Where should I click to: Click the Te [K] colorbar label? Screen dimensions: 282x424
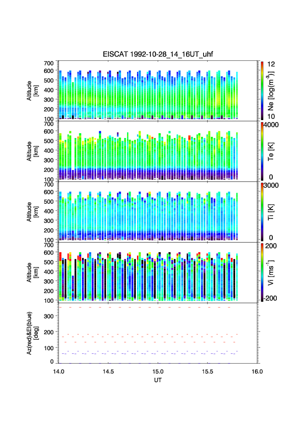point(270,152)
